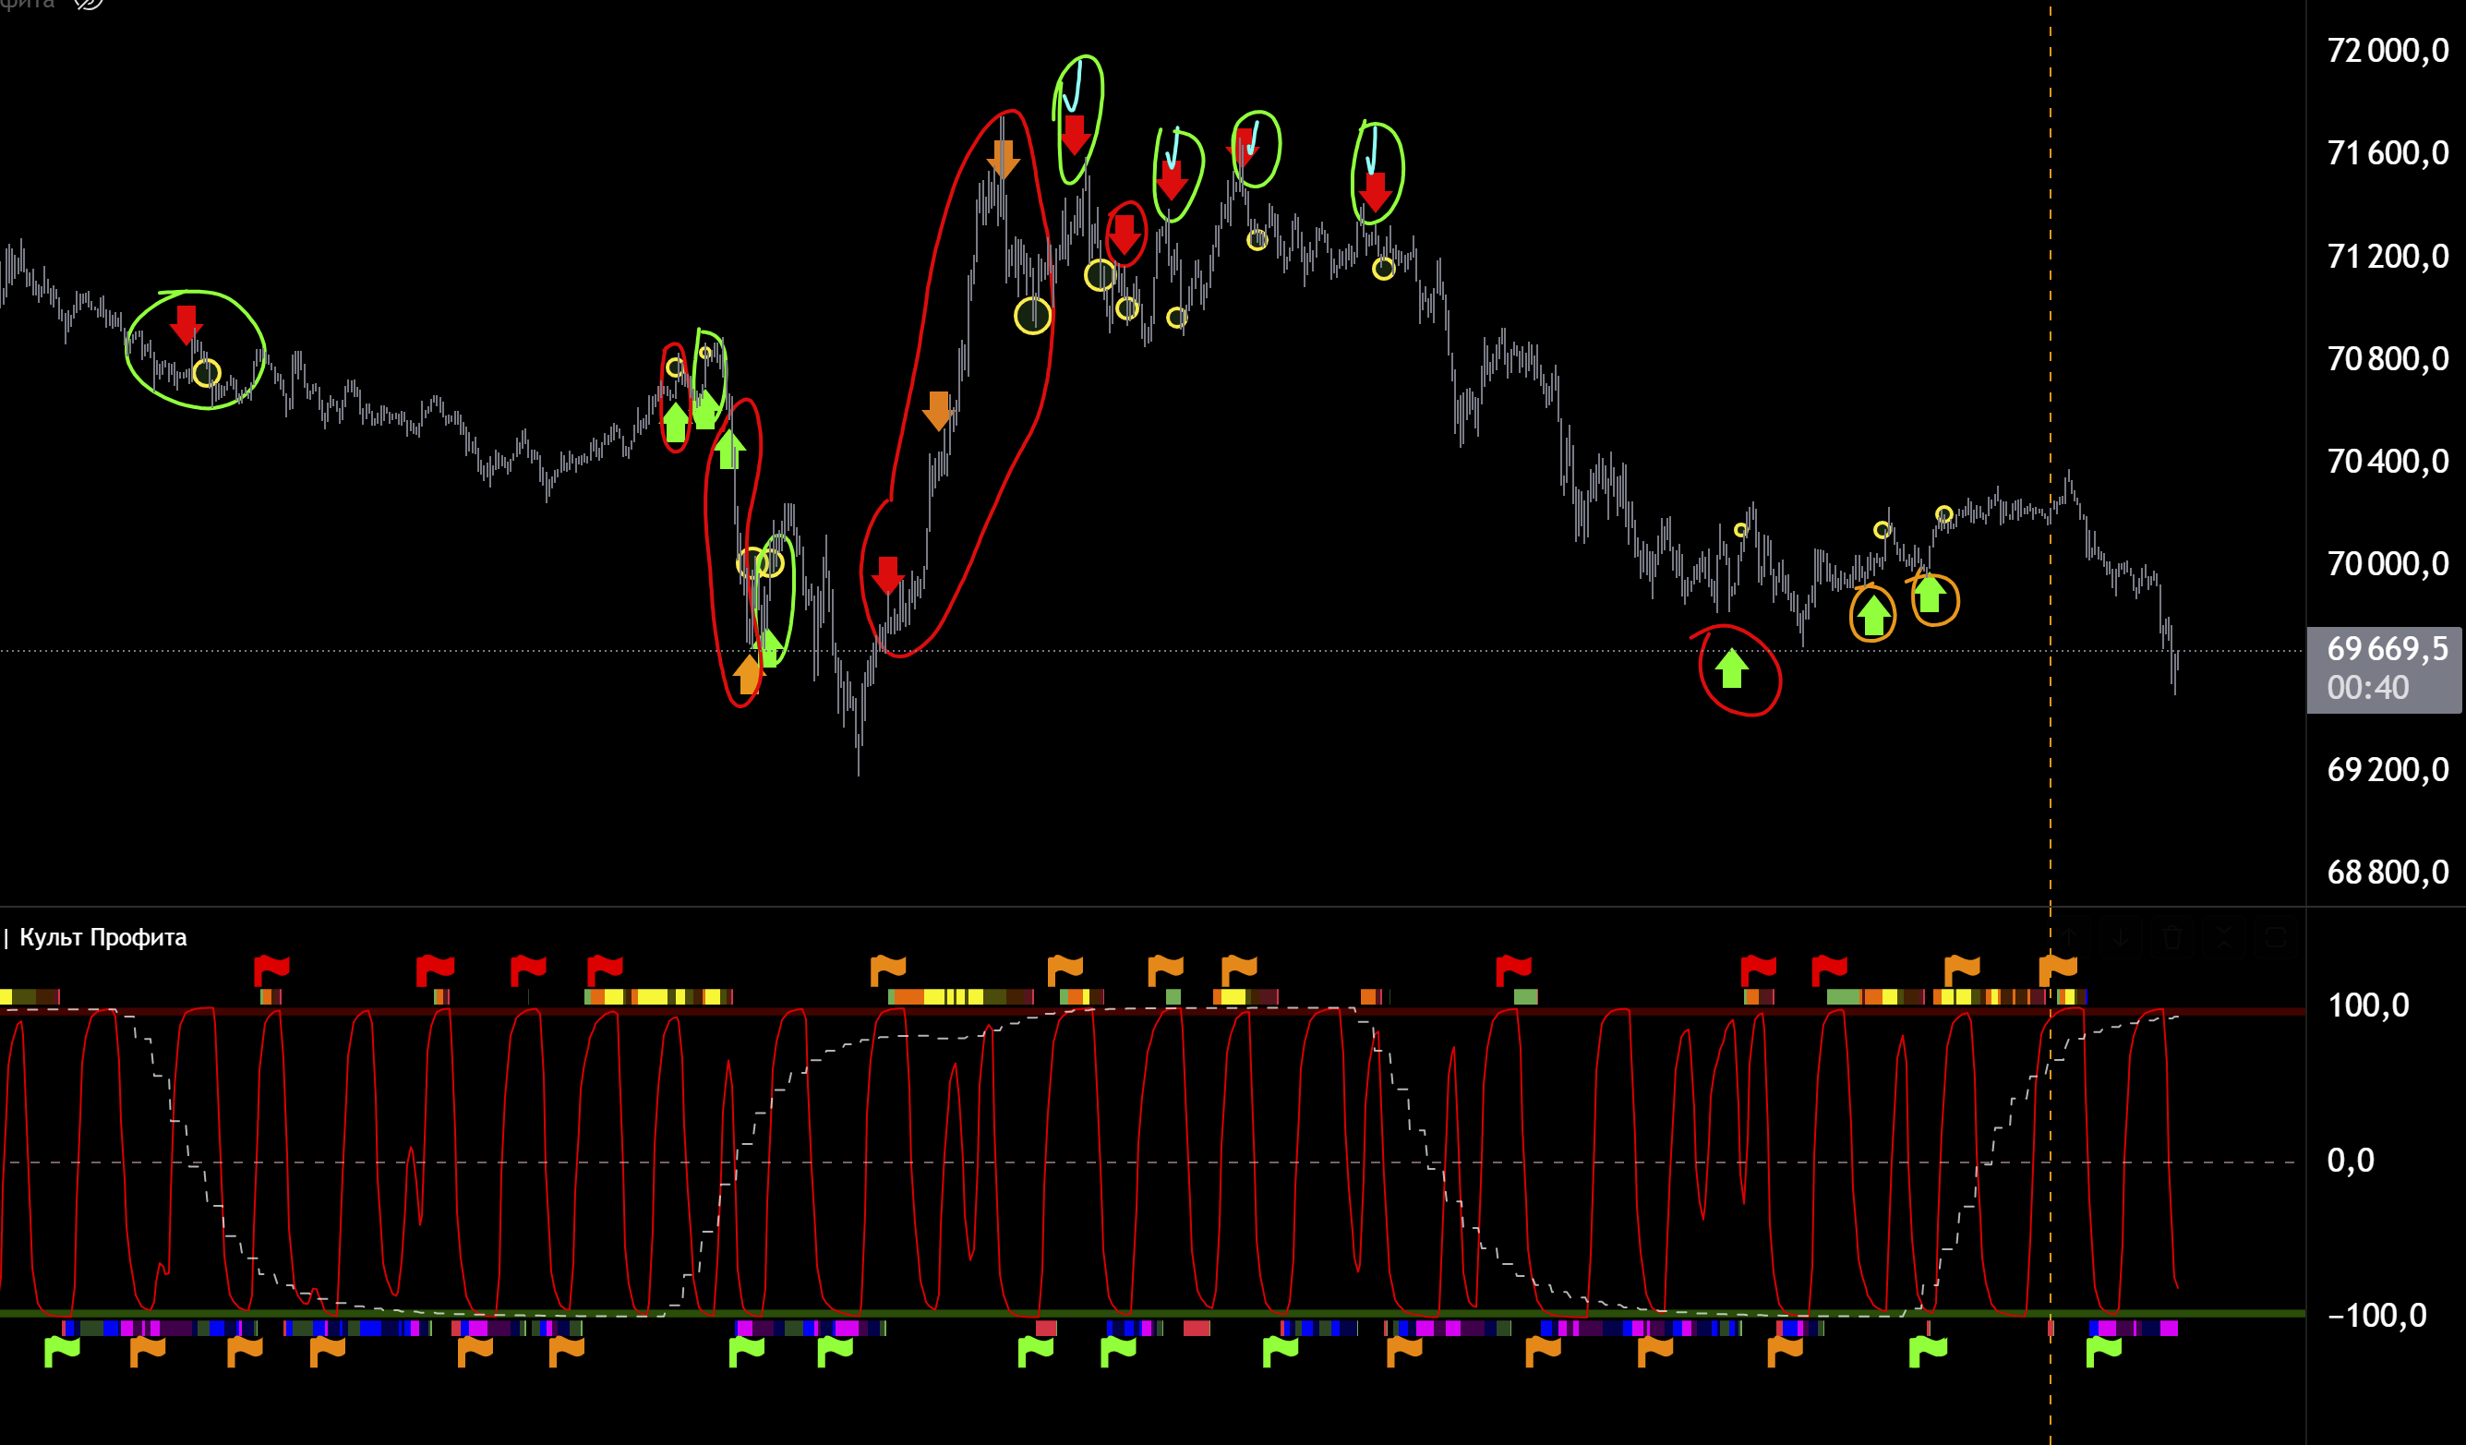The height and width of the screenshot is (1445, 2466).
Task: Maximize the indicator pane
Action: pyautogui.click(x=2276, y=937)
